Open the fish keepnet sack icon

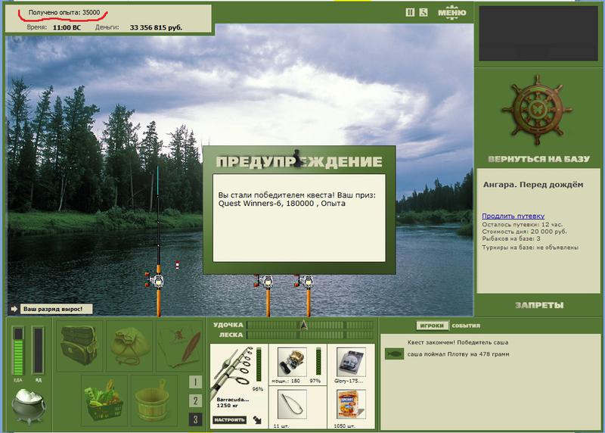click(x=129, y=345)
